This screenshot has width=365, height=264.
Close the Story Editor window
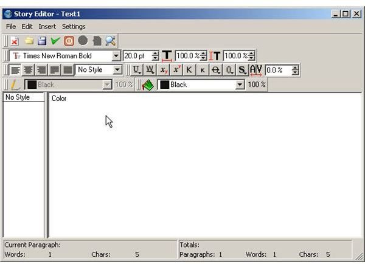pyautogui.click(x=356, y=14)
